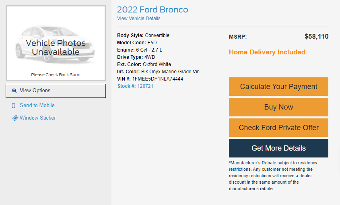
Task: Select the Stock # 120721 link
Action: click(135, 86)
